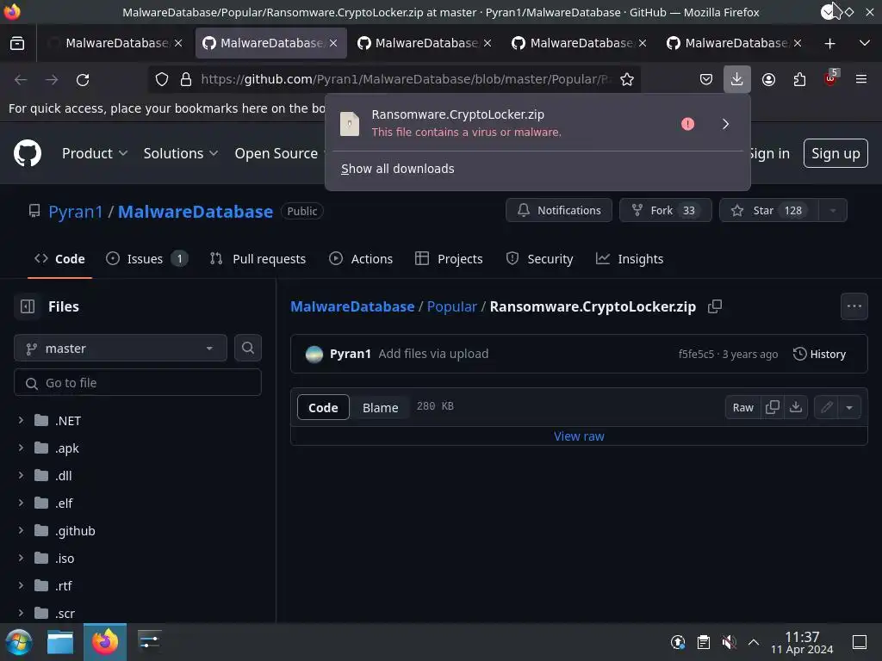Focus the Go to file field

point(138,383)
